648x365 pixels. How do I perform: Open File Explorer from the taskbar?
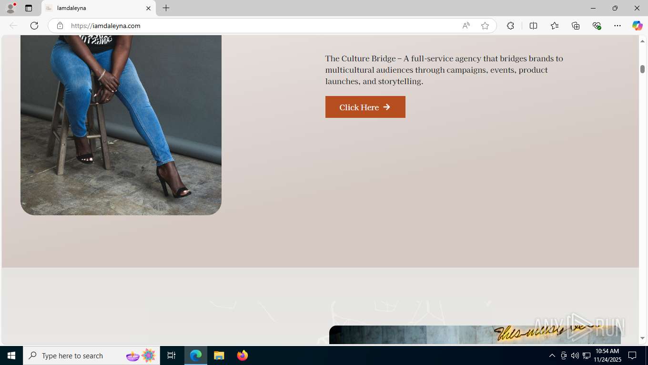click(x=219, y=355)
